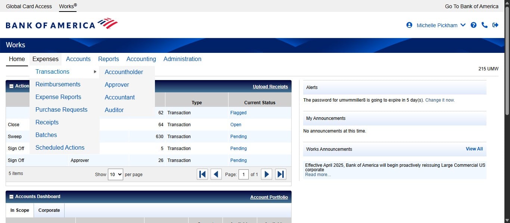Viewport: 510px width, 223px height.
Task: Click the Upload Receipts link
Action: coord(270,87)
